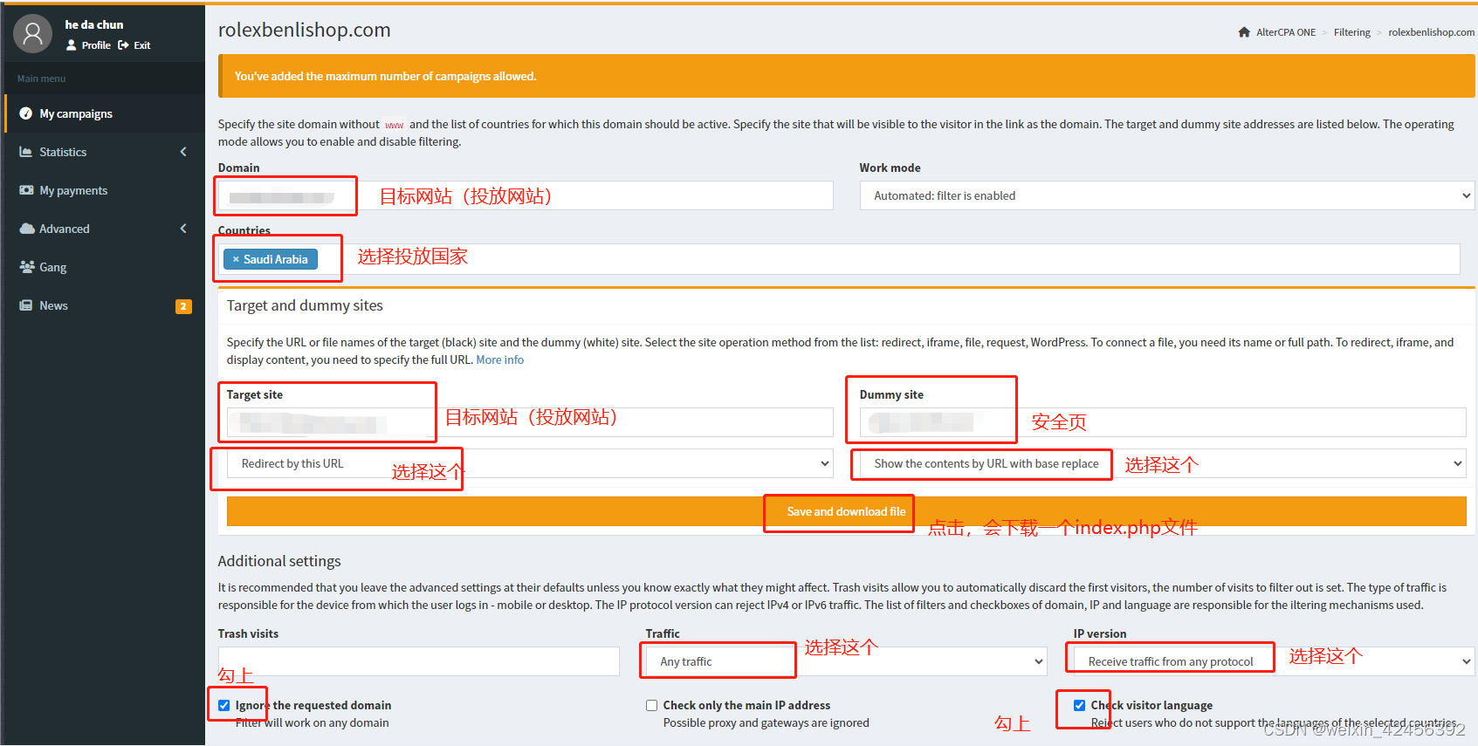The height and width of the screenshot is (746, 1478).
Task: Click Exit to log out
Action: pos(142,45)
